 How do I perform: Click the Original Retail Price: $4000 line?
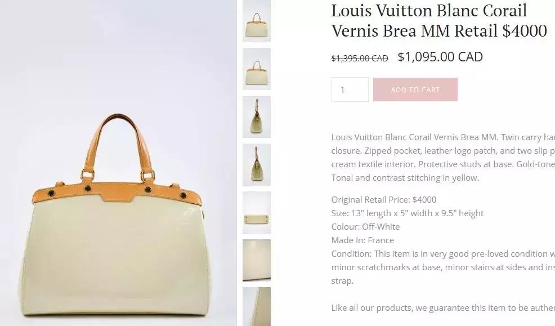[x=384, y=200]
